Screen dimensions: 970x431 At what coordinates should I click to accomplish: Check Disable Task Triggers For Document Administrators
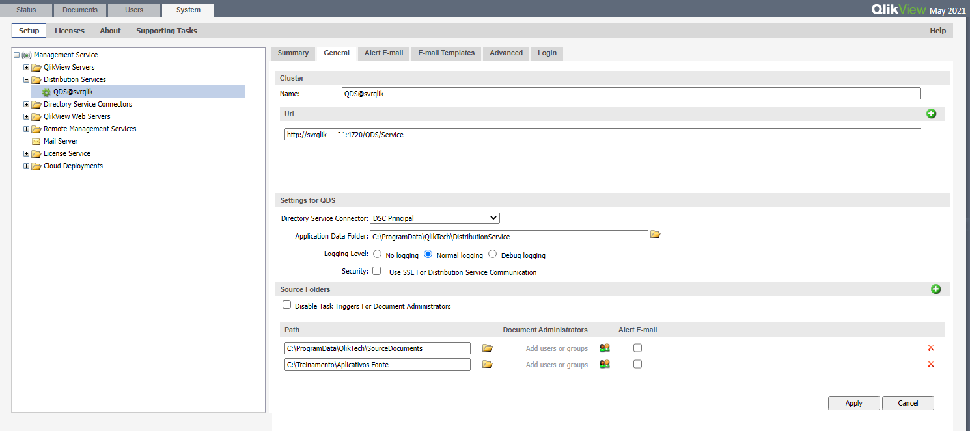(x=286, y=305)
